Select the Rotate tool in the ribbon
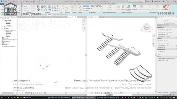 46,10
